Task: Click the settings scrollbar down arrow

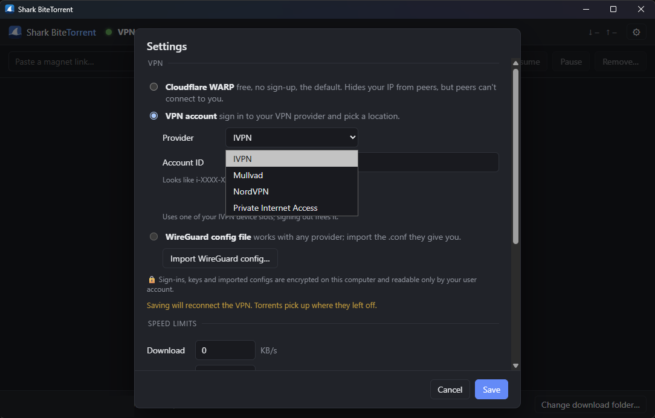Action: click(x=515, y=365)
